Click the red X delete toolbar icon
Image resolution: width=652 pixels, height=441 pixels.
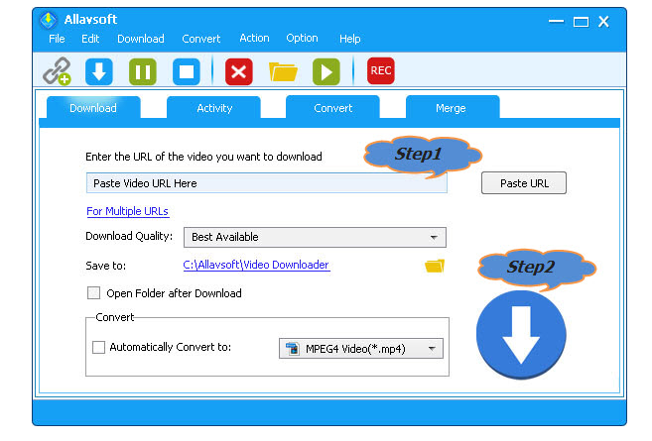pyautogui.click(x=238, y=70)
